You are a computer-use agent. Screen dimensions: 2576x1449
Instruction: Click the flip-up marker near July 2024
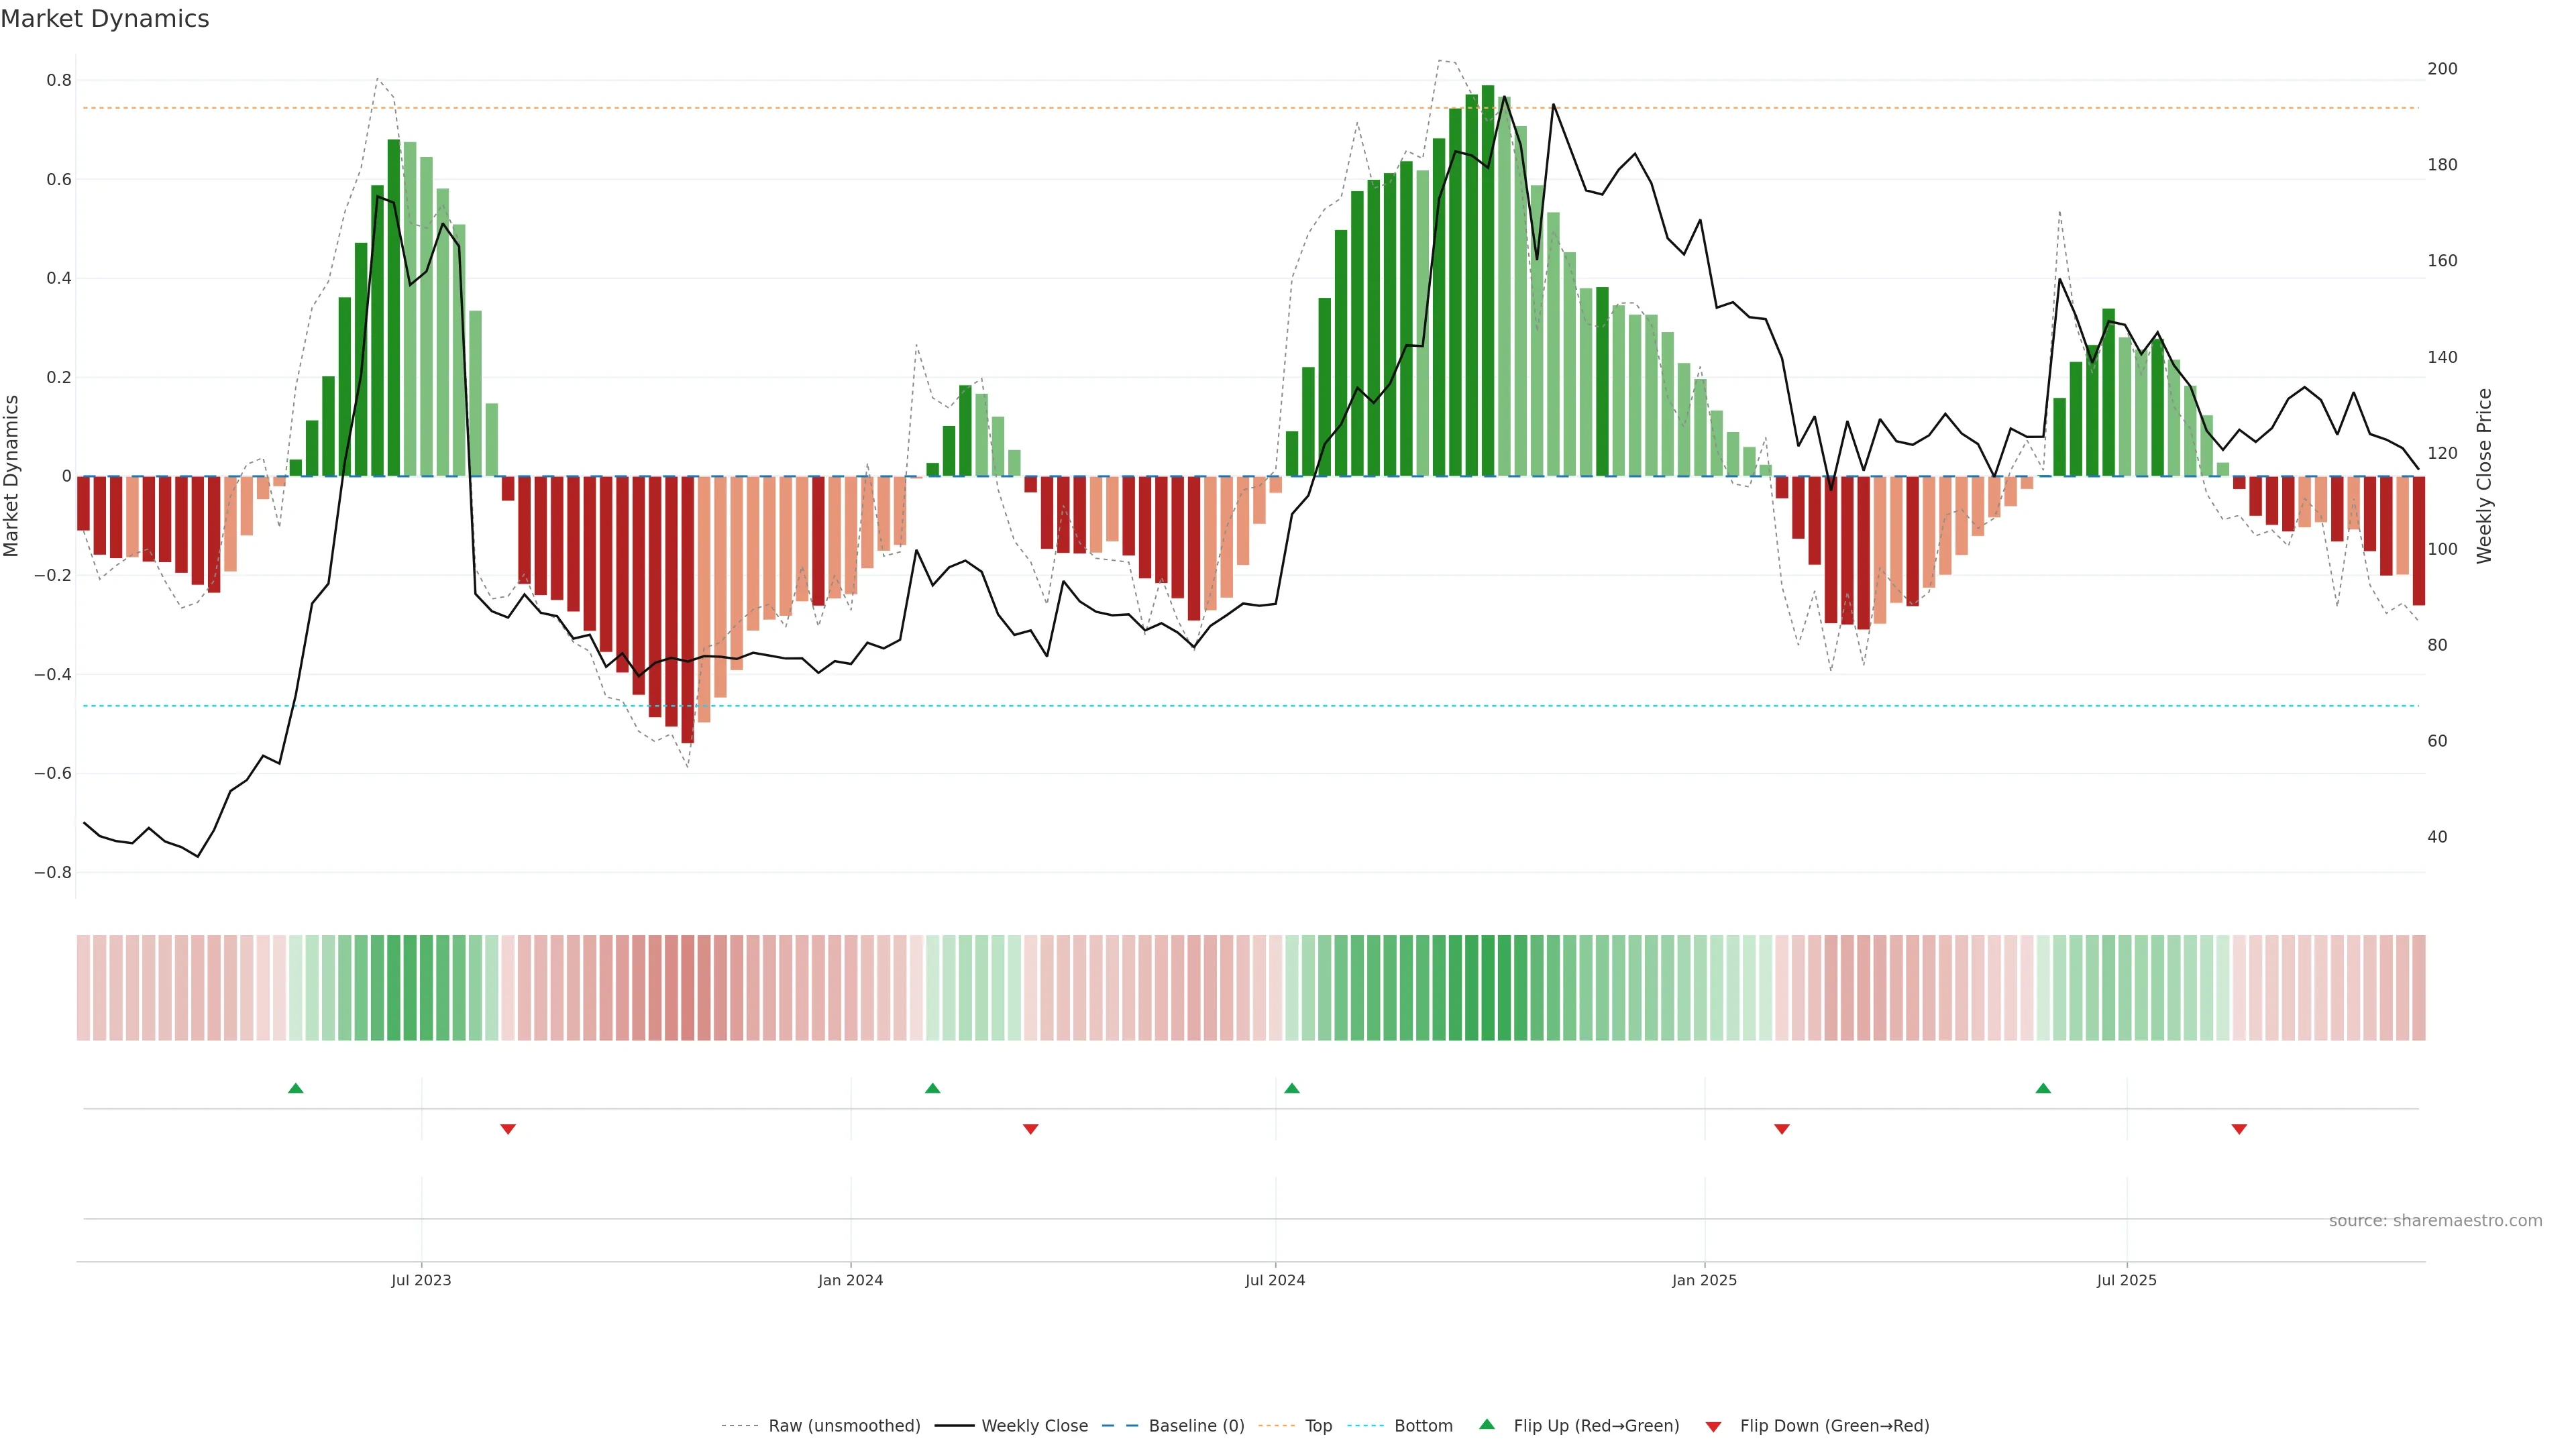click(x=1291, y=1088)
